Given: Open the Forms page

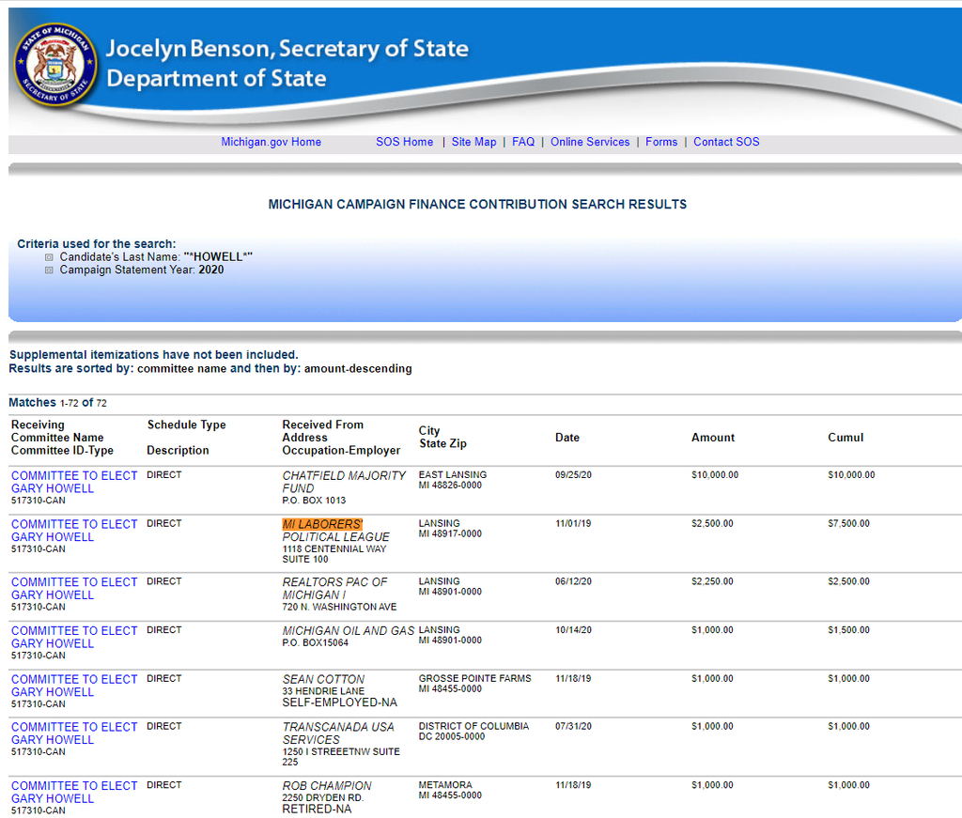Looking at the screenshot, I should pyautogui.click(x=661, y=142).
